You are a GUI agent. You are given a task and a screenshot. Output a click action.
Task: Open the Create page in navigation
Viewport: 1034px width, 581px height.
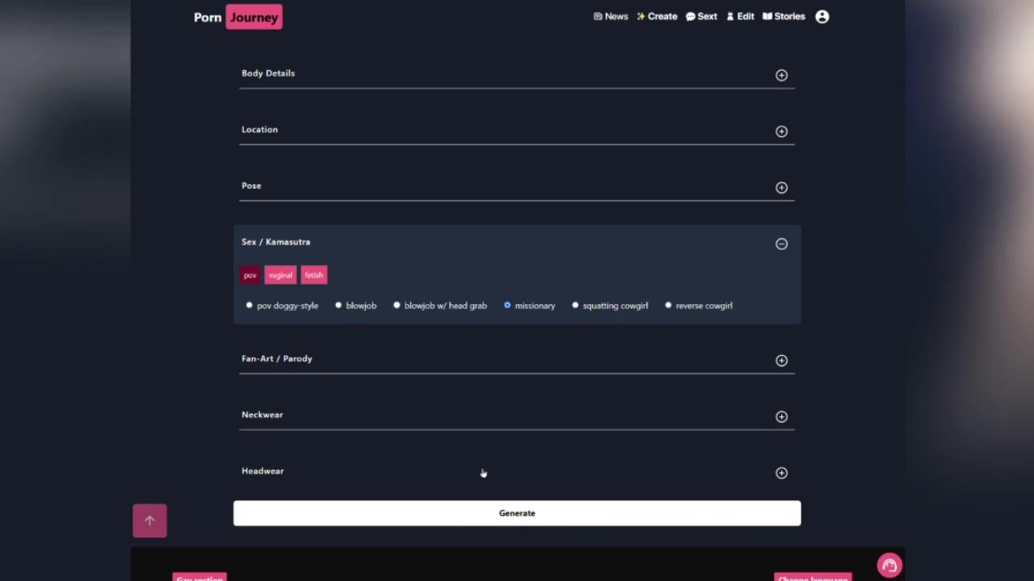pos(657,16)
